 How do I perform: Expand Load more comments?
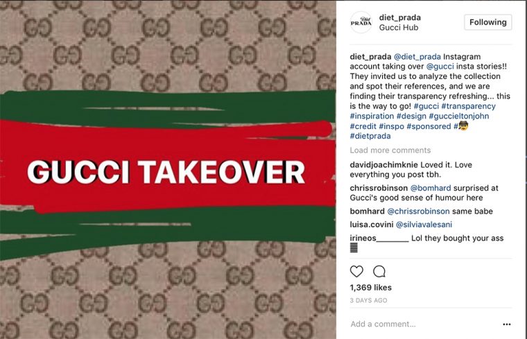[x=390, y=150]
